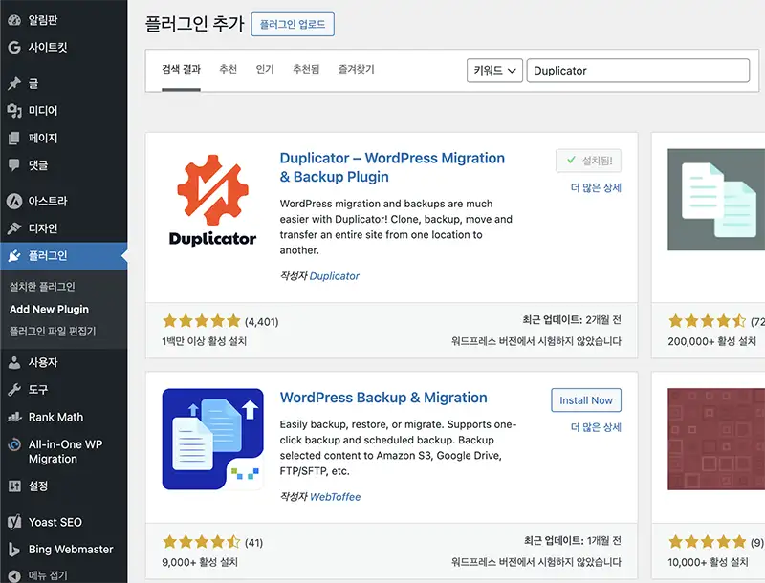Image resolution: width=765 pixels, height=583 pixels.
Task: Open 설치한 플러그인 submenu item
Action: pyautogui.click(x=42, y=287)
